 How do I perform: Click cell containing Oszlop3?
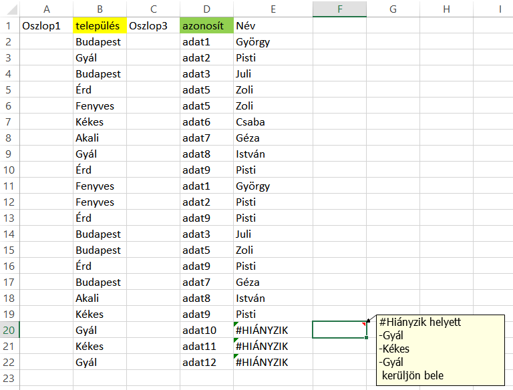point(153,25)
